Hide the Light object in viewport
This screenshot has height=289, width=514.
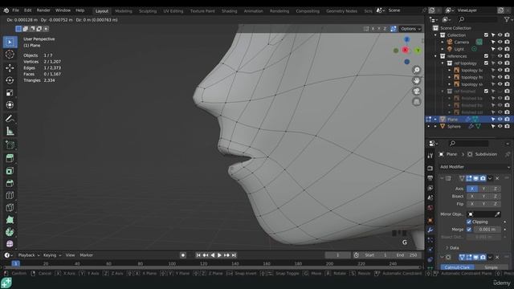(x=500, y=49)
